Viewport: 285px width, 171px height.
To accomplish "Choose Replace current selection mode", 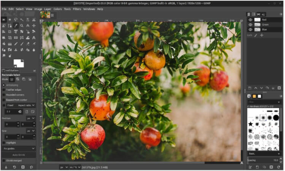I will click(x=12, y=79).
